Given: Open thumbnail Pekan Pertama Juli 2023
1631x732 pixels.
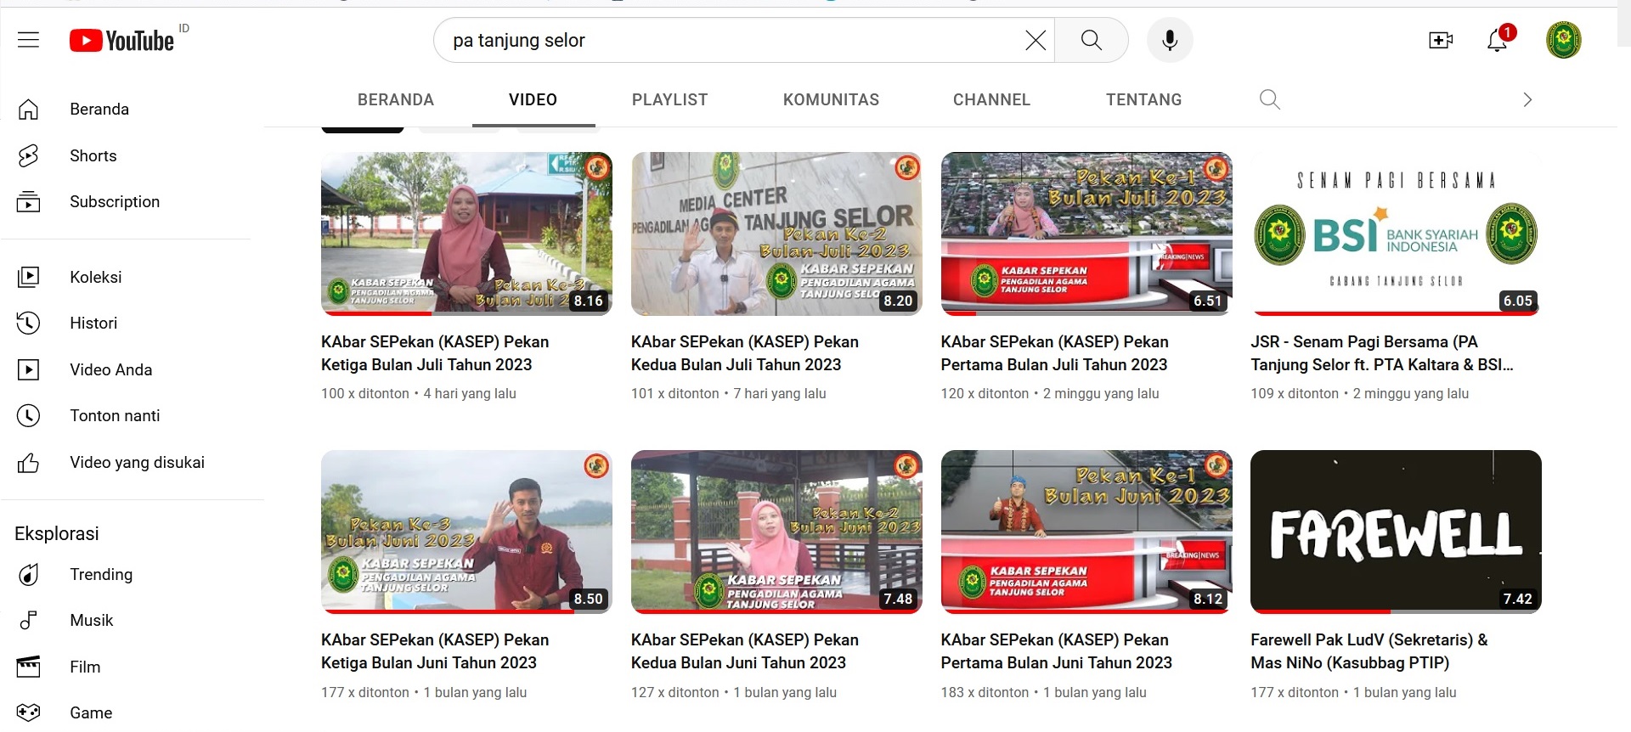Looking at the screenshot, I should [1086, 234].
